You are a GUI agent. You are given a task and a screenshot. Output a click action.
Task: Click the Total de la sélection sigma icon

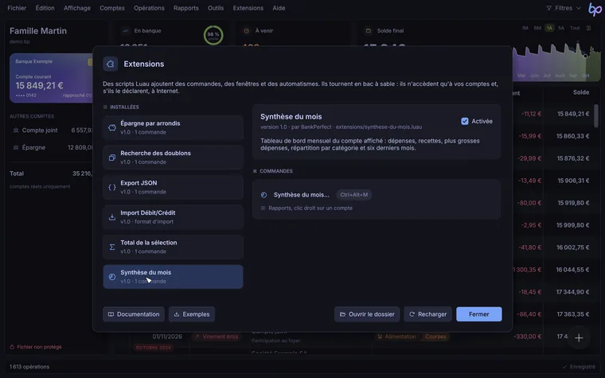pyautogui.click(x=112, y=247)
